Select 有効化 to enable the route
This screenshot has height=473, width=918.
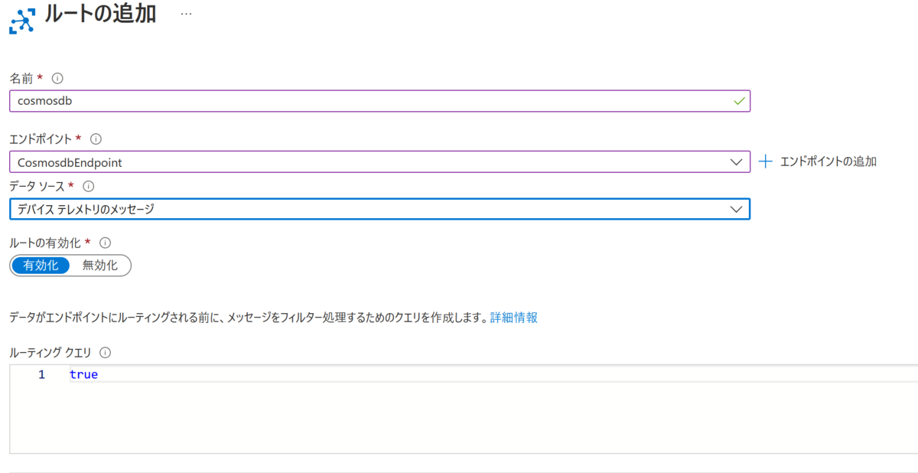point(41,265)
